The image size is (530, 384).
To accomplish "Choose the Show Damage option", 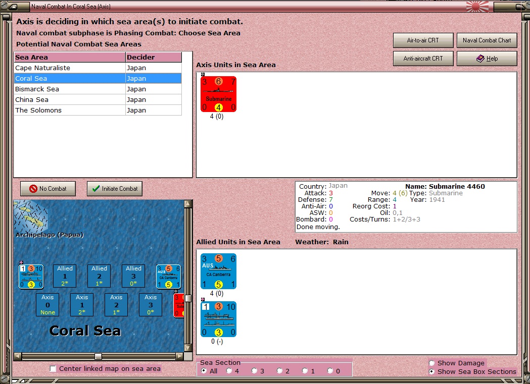I will (431, 363).
